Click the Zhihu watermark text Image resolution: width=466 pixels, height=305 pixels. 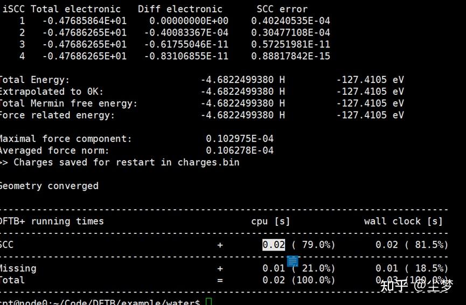pyautogui.click(x=416, y=286)
